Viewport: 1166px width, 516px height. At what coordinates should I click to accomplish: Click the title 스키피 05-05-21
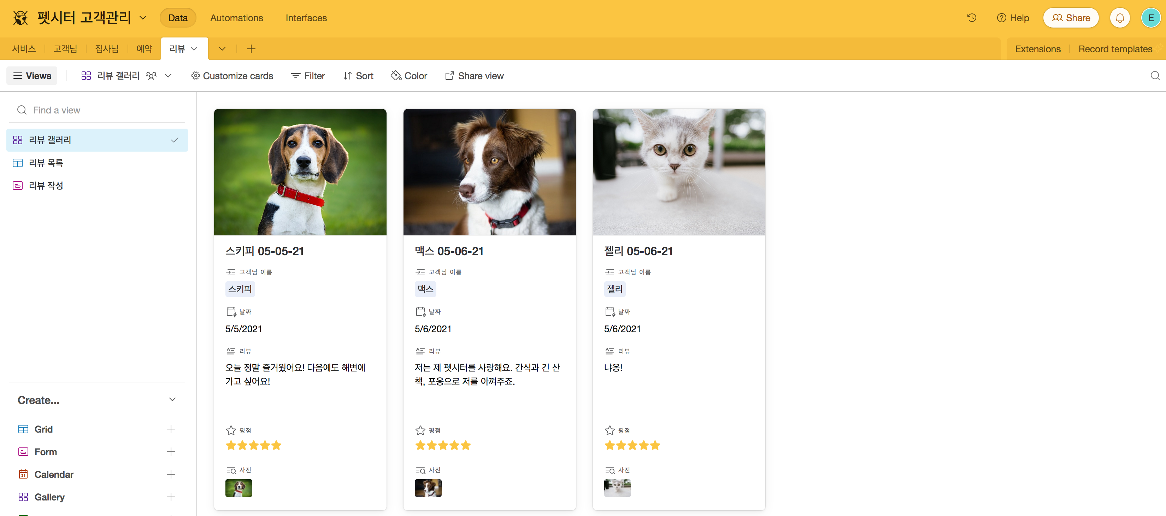264,251
